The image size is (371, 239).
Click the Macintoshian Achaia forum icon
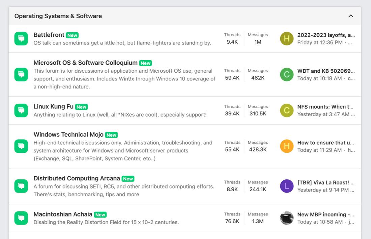pyautogui.click(x=21, y=218)
